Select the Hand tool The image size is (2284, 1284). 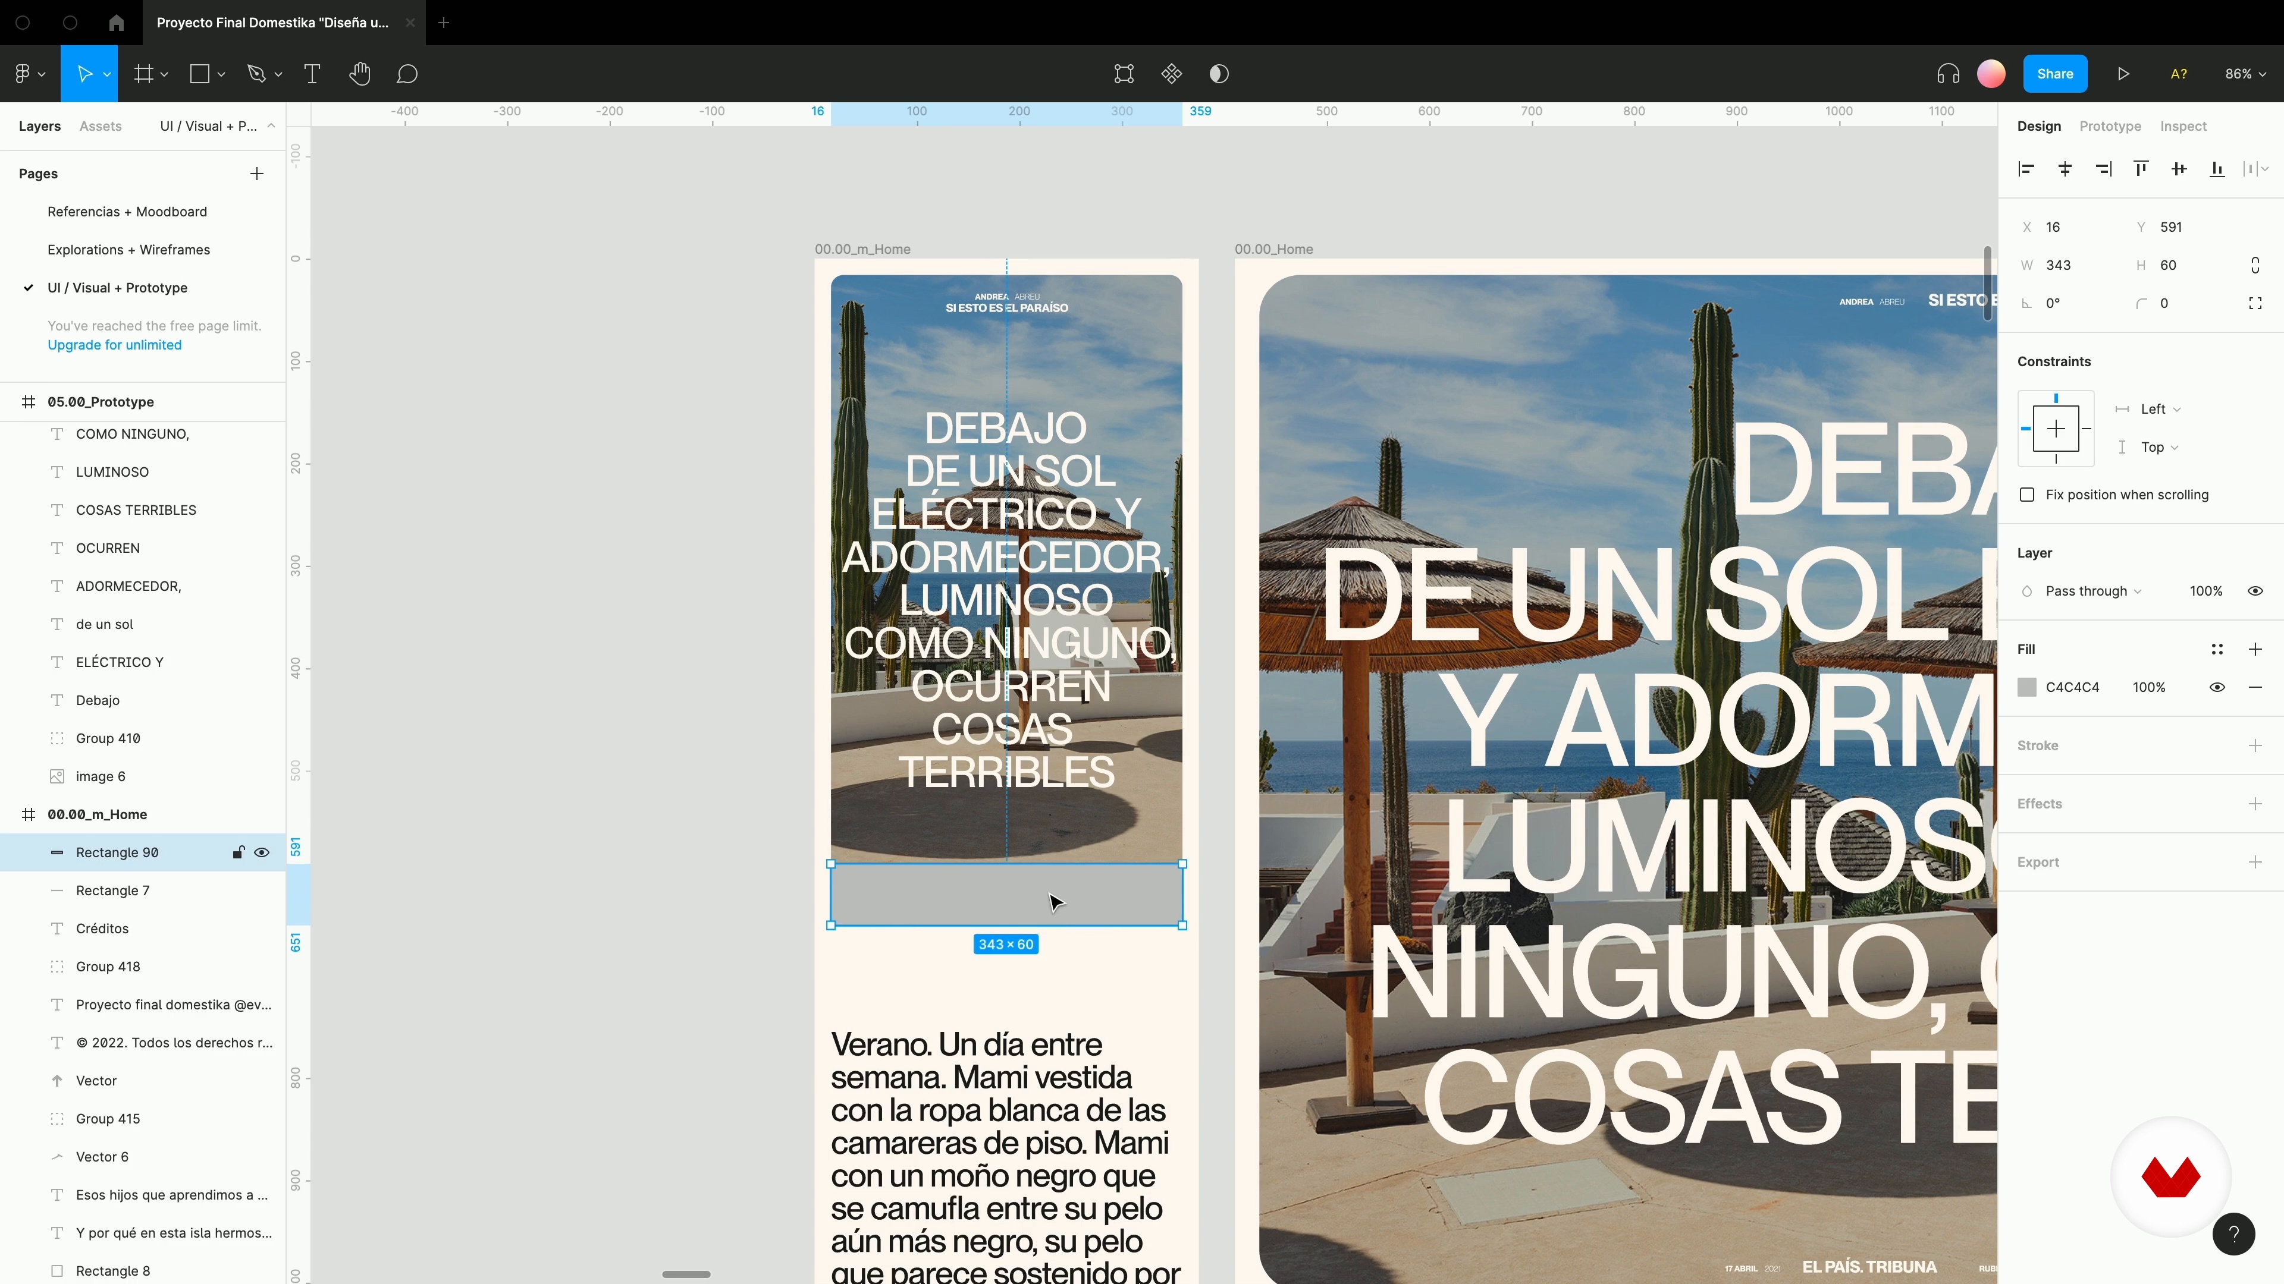click(x=359, y=74)
